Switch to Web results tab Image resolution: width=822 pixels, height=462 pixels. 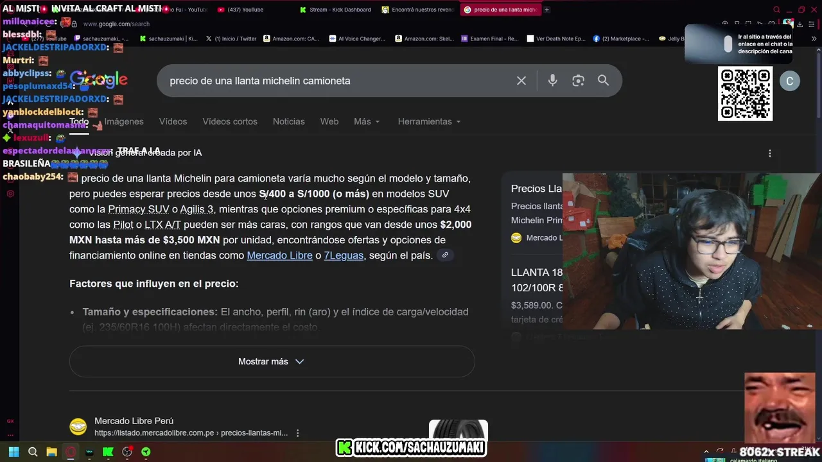pyautogui.click(x=329, y=121)
